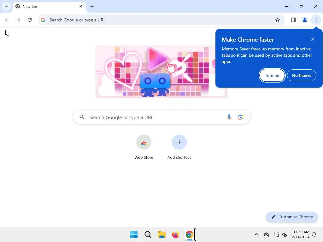Open the Chrome profile menu
Screen dimensions: 323x242
[x=304, y=20]
